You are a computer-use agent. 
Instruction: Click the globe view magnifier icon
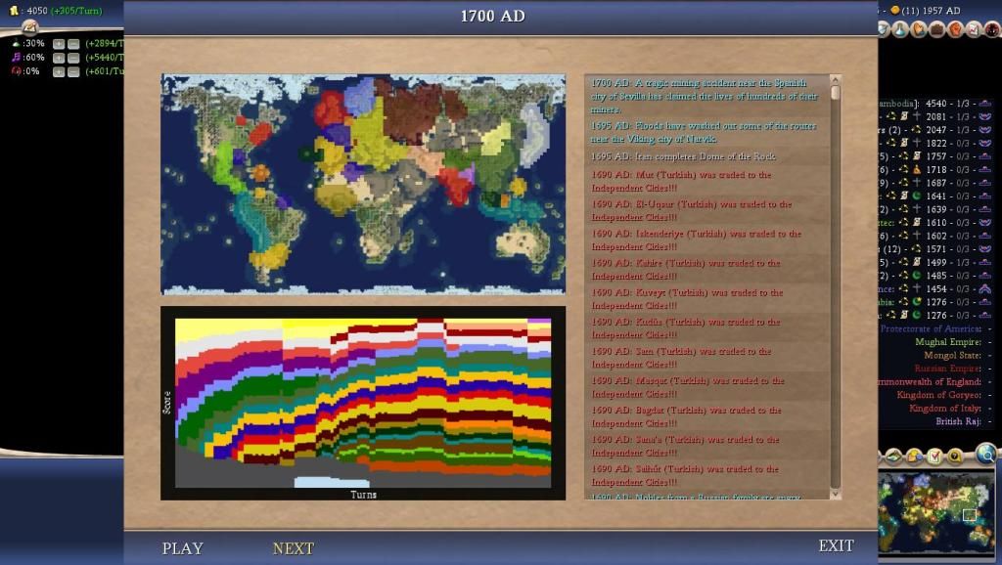[x=986, y=454]
